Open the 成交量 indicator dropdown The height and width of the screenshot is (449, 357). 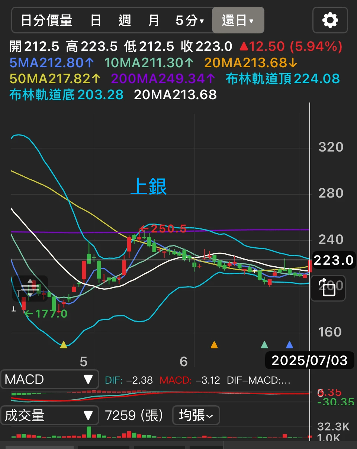click(x=49, y=415)
